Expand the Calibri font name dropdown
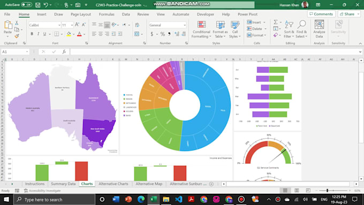The image size is (364, 205). tap(59, 25)
